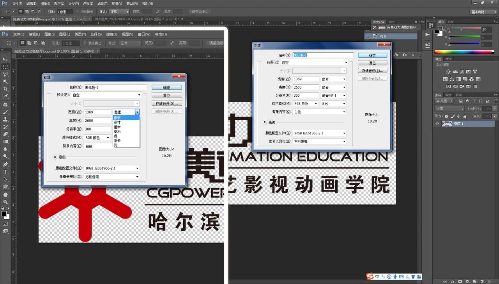499x284 pixels.
Task: Open the 像素/英寸 resolution unit dropdown
Action: [x=333, y=96]
